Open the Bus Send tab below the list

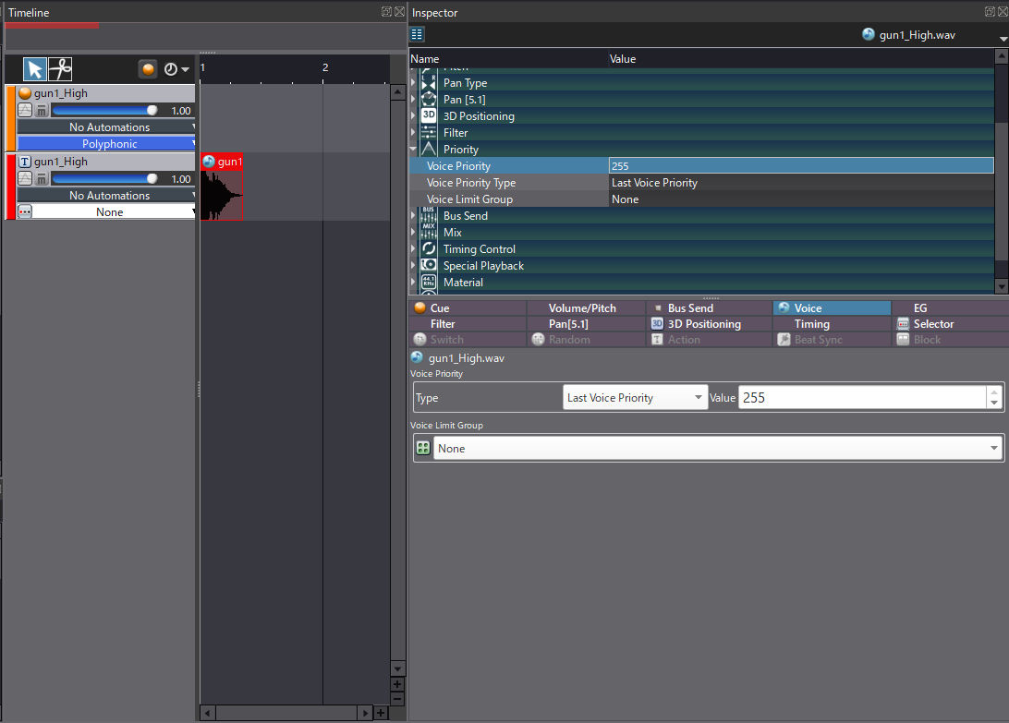click(x=709, y=308)
